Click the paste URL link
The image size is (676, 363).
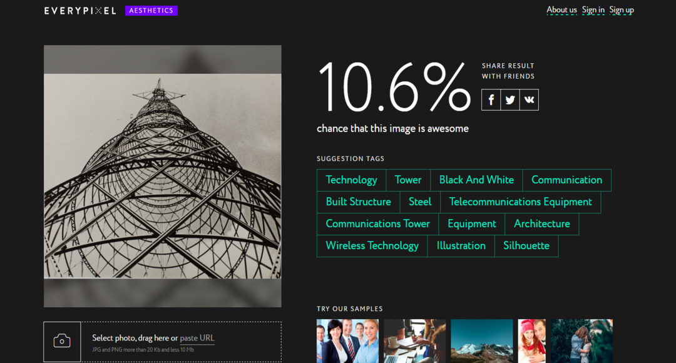197,338
